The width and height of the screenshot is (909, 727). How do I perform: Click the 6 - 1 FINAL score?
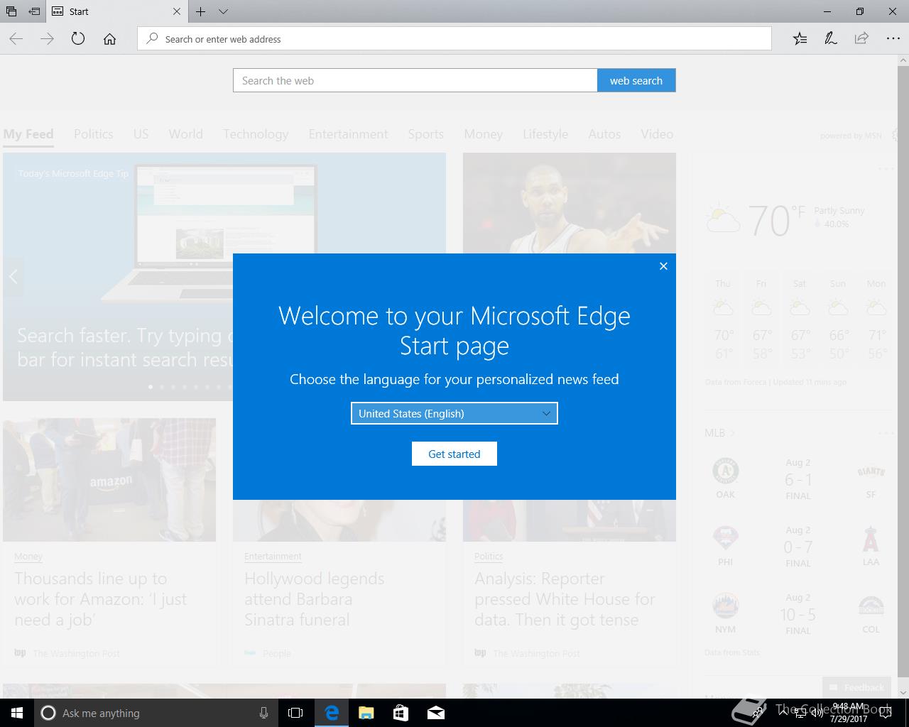click(798, 480)
